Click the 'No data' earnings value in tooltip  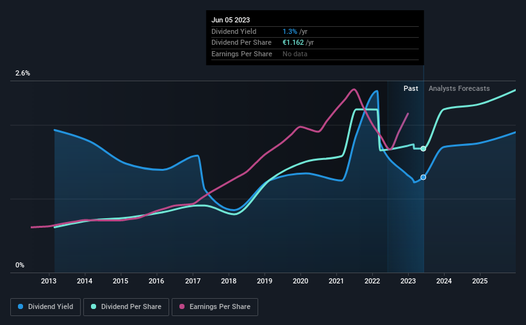click(295, 54)
